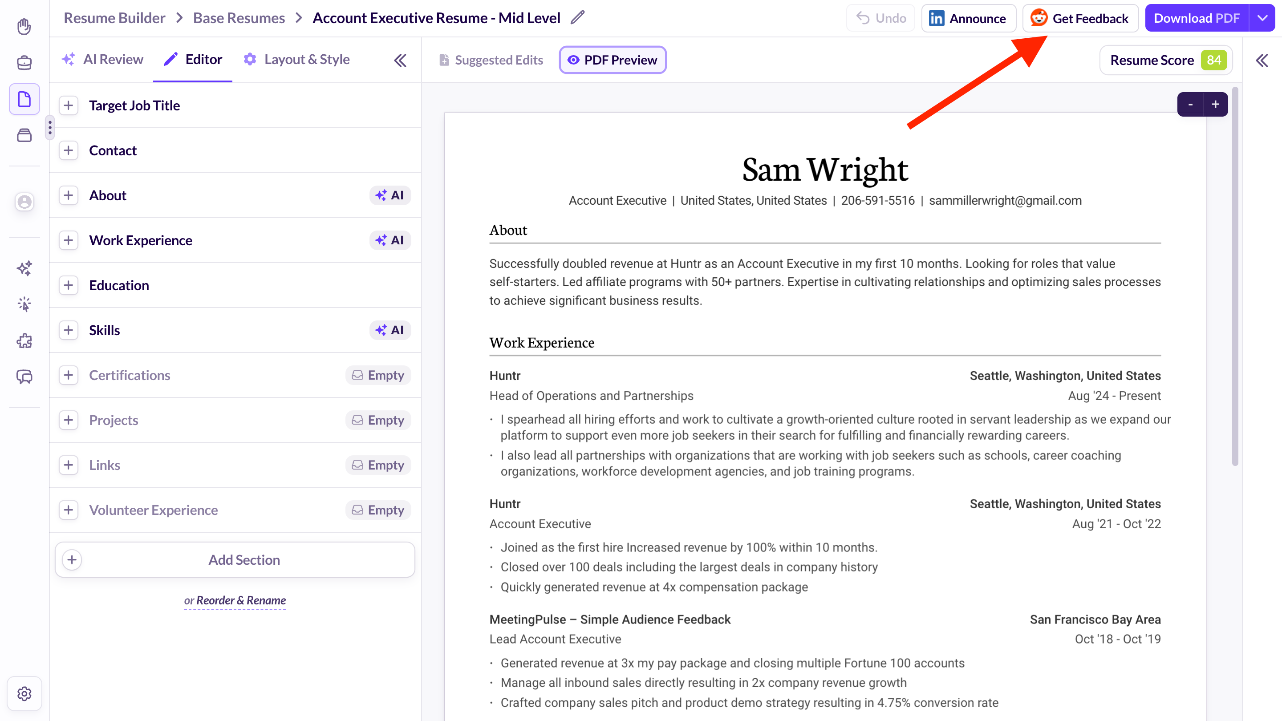Click the AI badge on Work Experience

pos(389,240)
